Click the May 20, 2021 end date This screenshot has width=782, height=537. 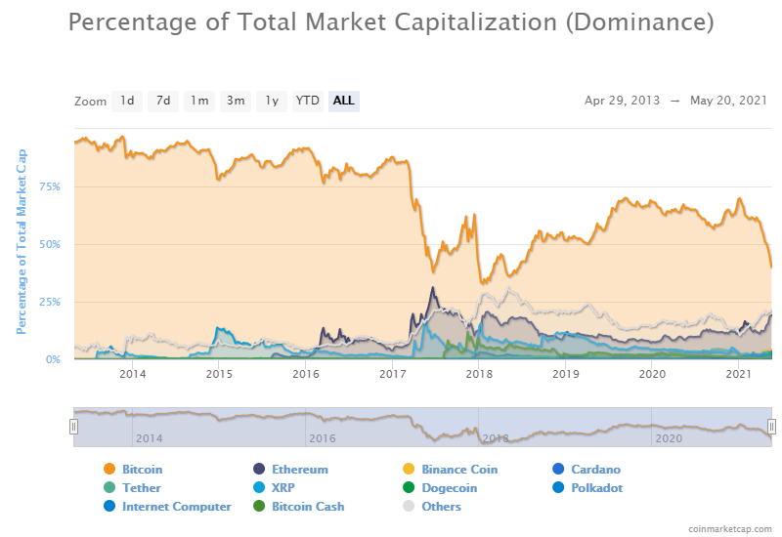pos(728,101)
